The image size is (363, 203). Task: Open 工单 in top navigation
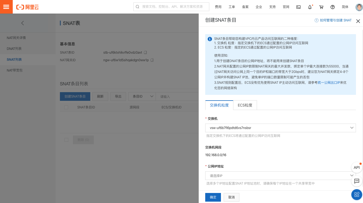pyautogui.click(x=232, y=7)
